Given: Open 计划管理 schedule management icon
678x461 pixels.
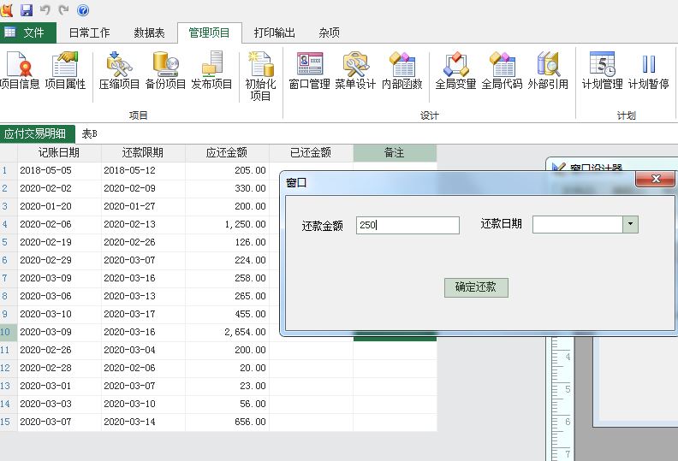Looking at the screenshot, I should tap(603, 70).
